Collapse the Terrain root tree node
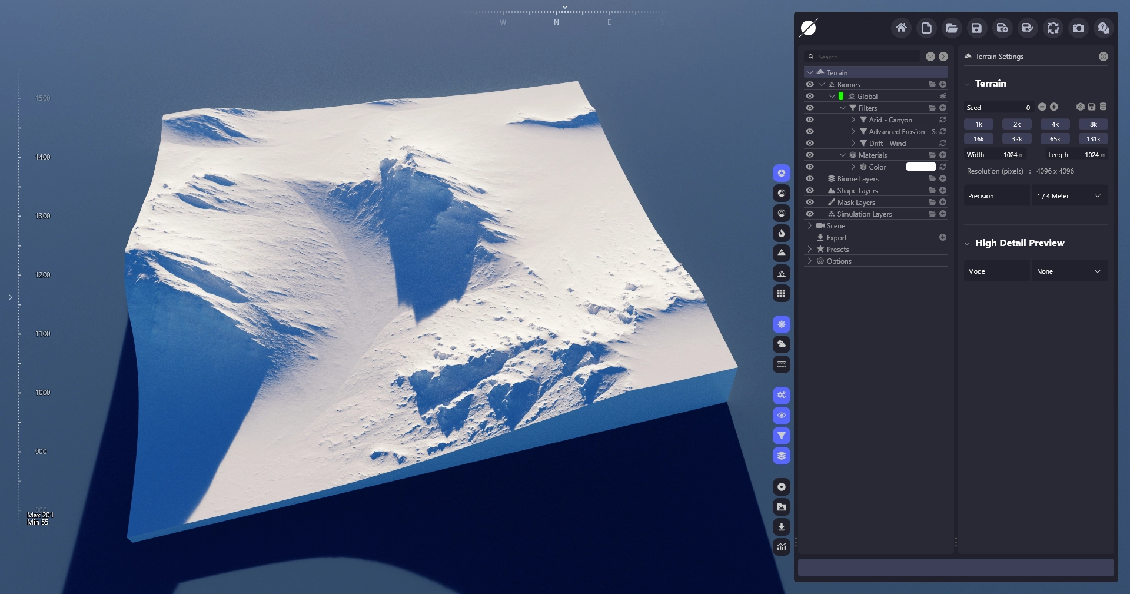The height and width of the screenshot is (594, 1130). 810,72
